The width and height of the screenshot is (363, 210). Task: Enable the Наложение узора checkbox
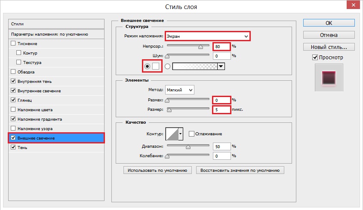click(x=13, y=128)
